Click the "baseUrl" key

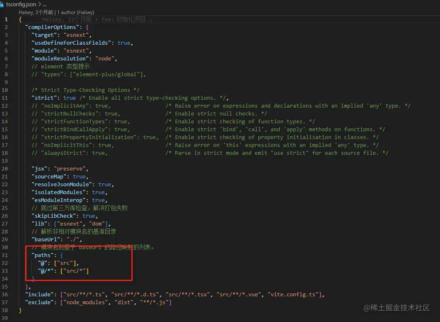(46, 239)
